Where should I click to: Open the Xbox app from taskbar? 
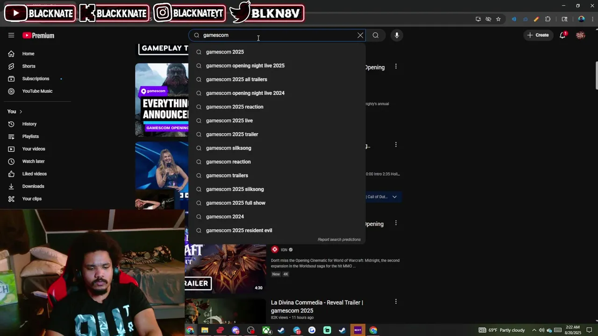tap(267, 330)
